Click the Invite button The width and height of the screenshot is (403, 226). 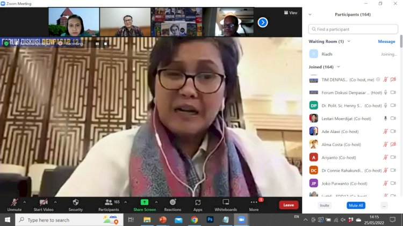pos(325,206)
